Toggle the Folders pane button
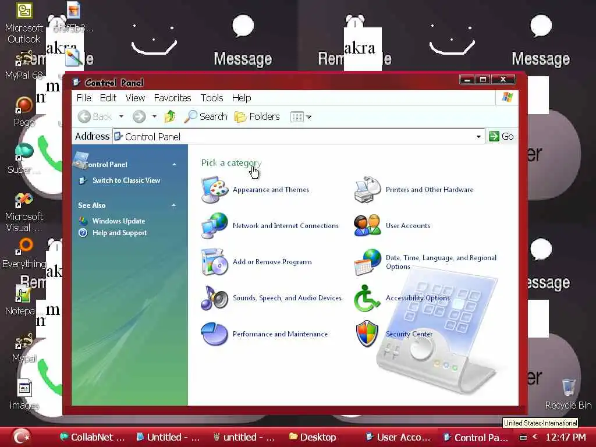 pyautogui.click(x=257, y=116)
